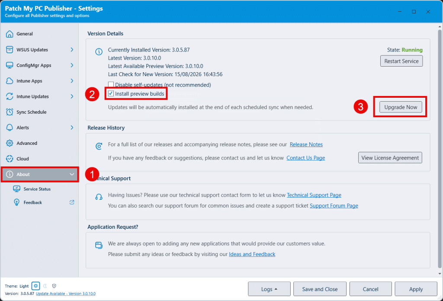443x301 pixels.
Task: Click Update Available - Version 3.0.10.0 link
Action: [66, 293]
